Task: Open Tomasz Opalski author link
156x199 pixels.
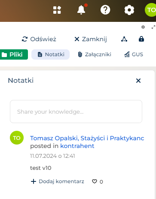Action: (x=87, y=138)
